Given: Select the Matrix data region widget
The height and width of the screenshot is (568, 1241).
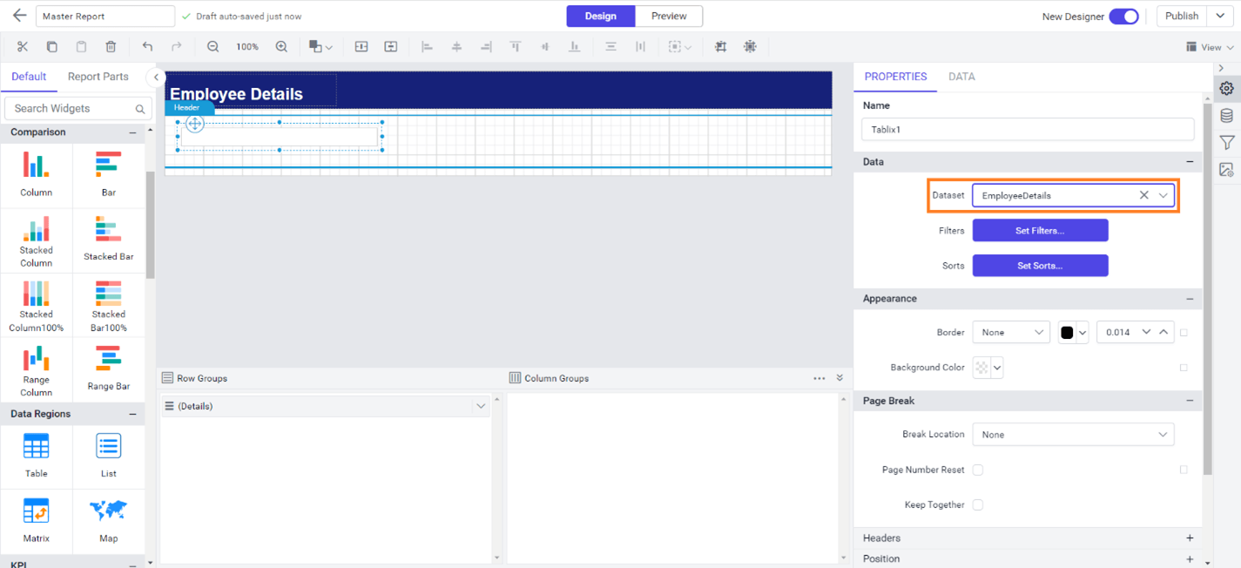Looking at the screenshot, I should [36, 521].
